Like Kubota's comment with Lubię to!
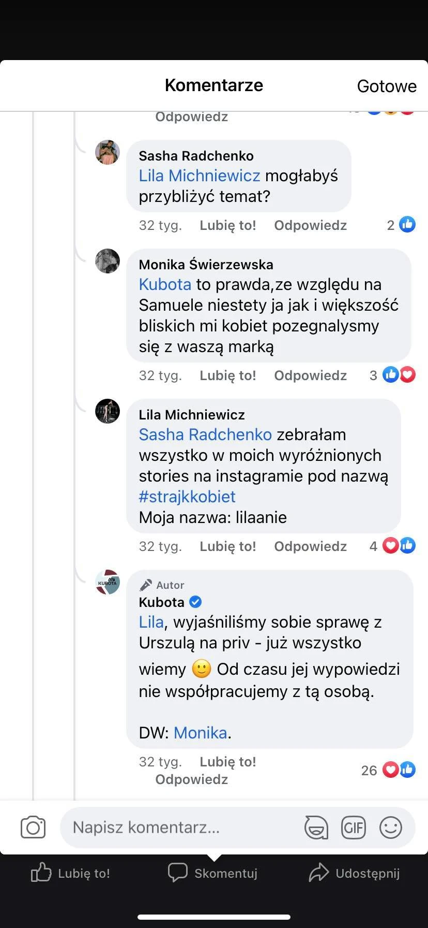 pyautogui.click(x=227, y=762)
